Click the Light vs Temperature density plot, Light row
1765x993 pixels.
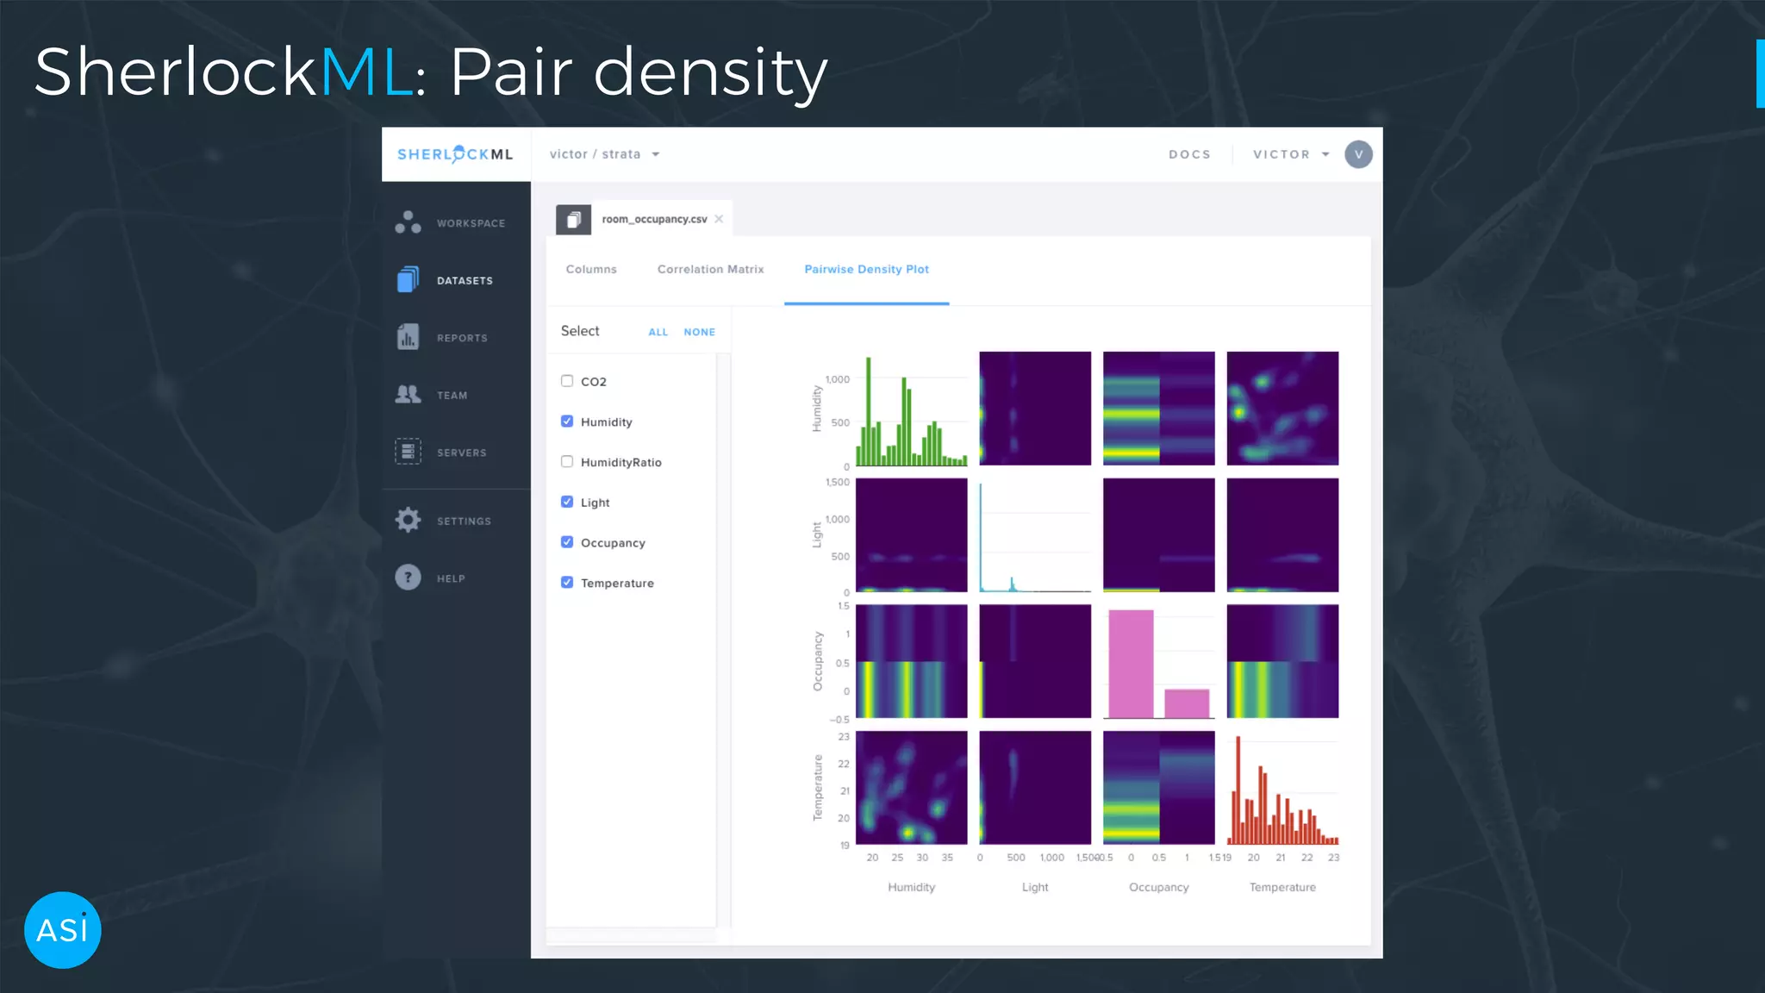[1282, 535]
